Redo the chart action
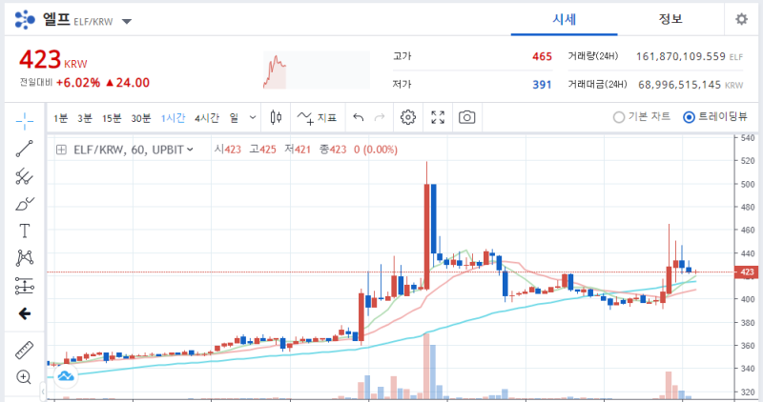Screen dimensions: 763x402 click(x=380, y=117)
